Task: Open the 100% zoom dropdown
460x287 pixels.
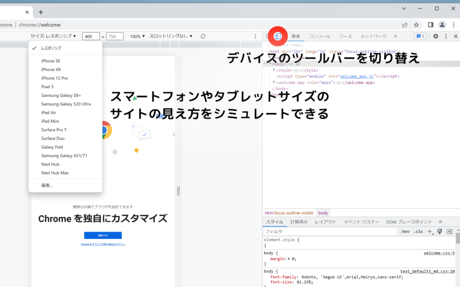Action: click(137, 36)
